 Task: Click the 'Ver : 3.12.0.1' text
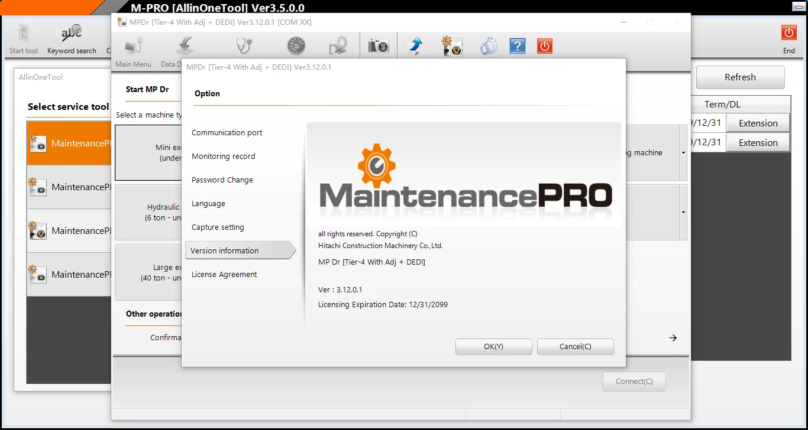(x=340, y=290)
